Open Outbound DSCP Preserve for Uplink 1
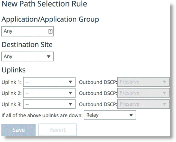Image resolution: width=176 pixels, height=142 pixels. point(143,82)
